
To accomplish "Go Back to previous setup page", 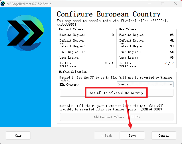I will point(106,135).
